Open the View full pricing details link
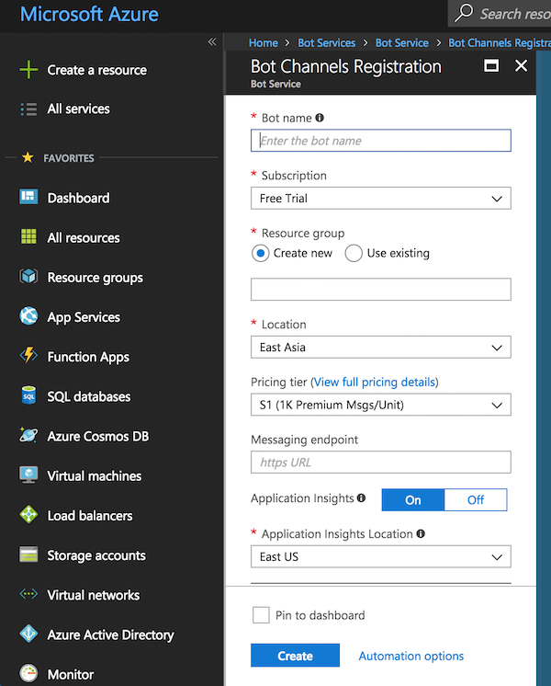551x686 pixels. pos(375,382)
